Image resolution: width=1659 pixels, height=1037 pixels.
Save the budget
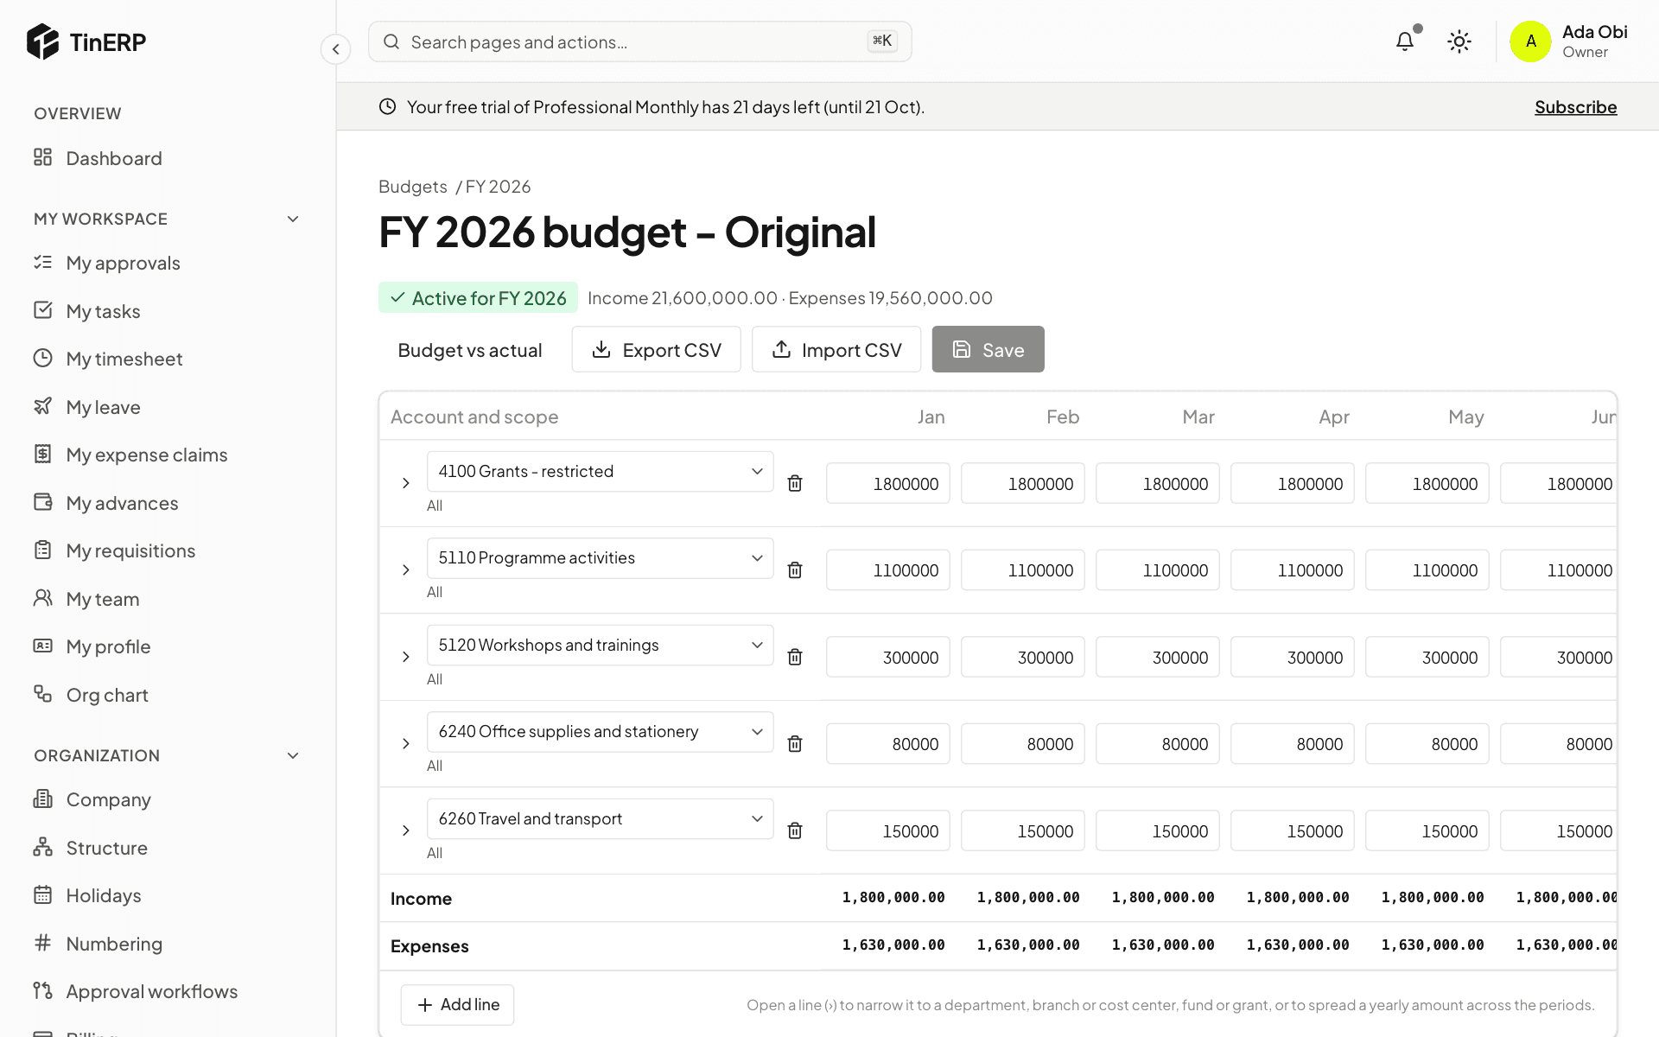[x=988, y=349]
